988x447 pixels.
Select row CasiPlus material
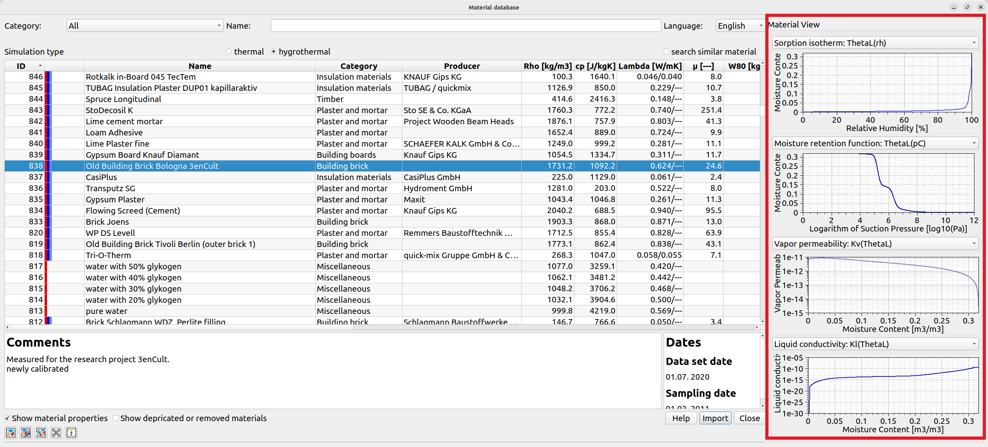tap(382, 177)
